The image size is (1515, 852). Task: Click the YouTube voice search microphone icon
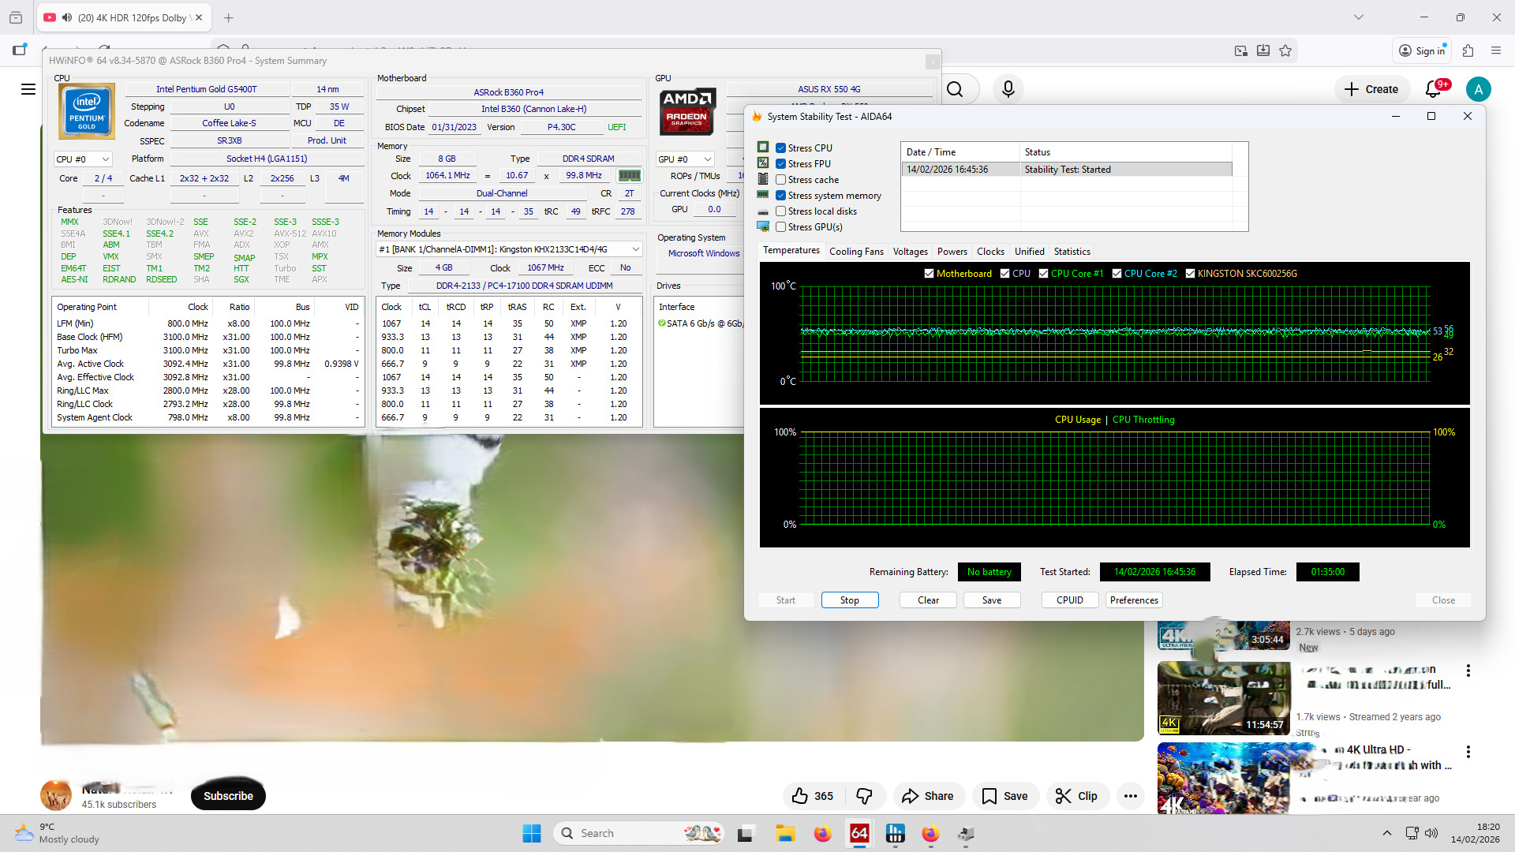1008,89
